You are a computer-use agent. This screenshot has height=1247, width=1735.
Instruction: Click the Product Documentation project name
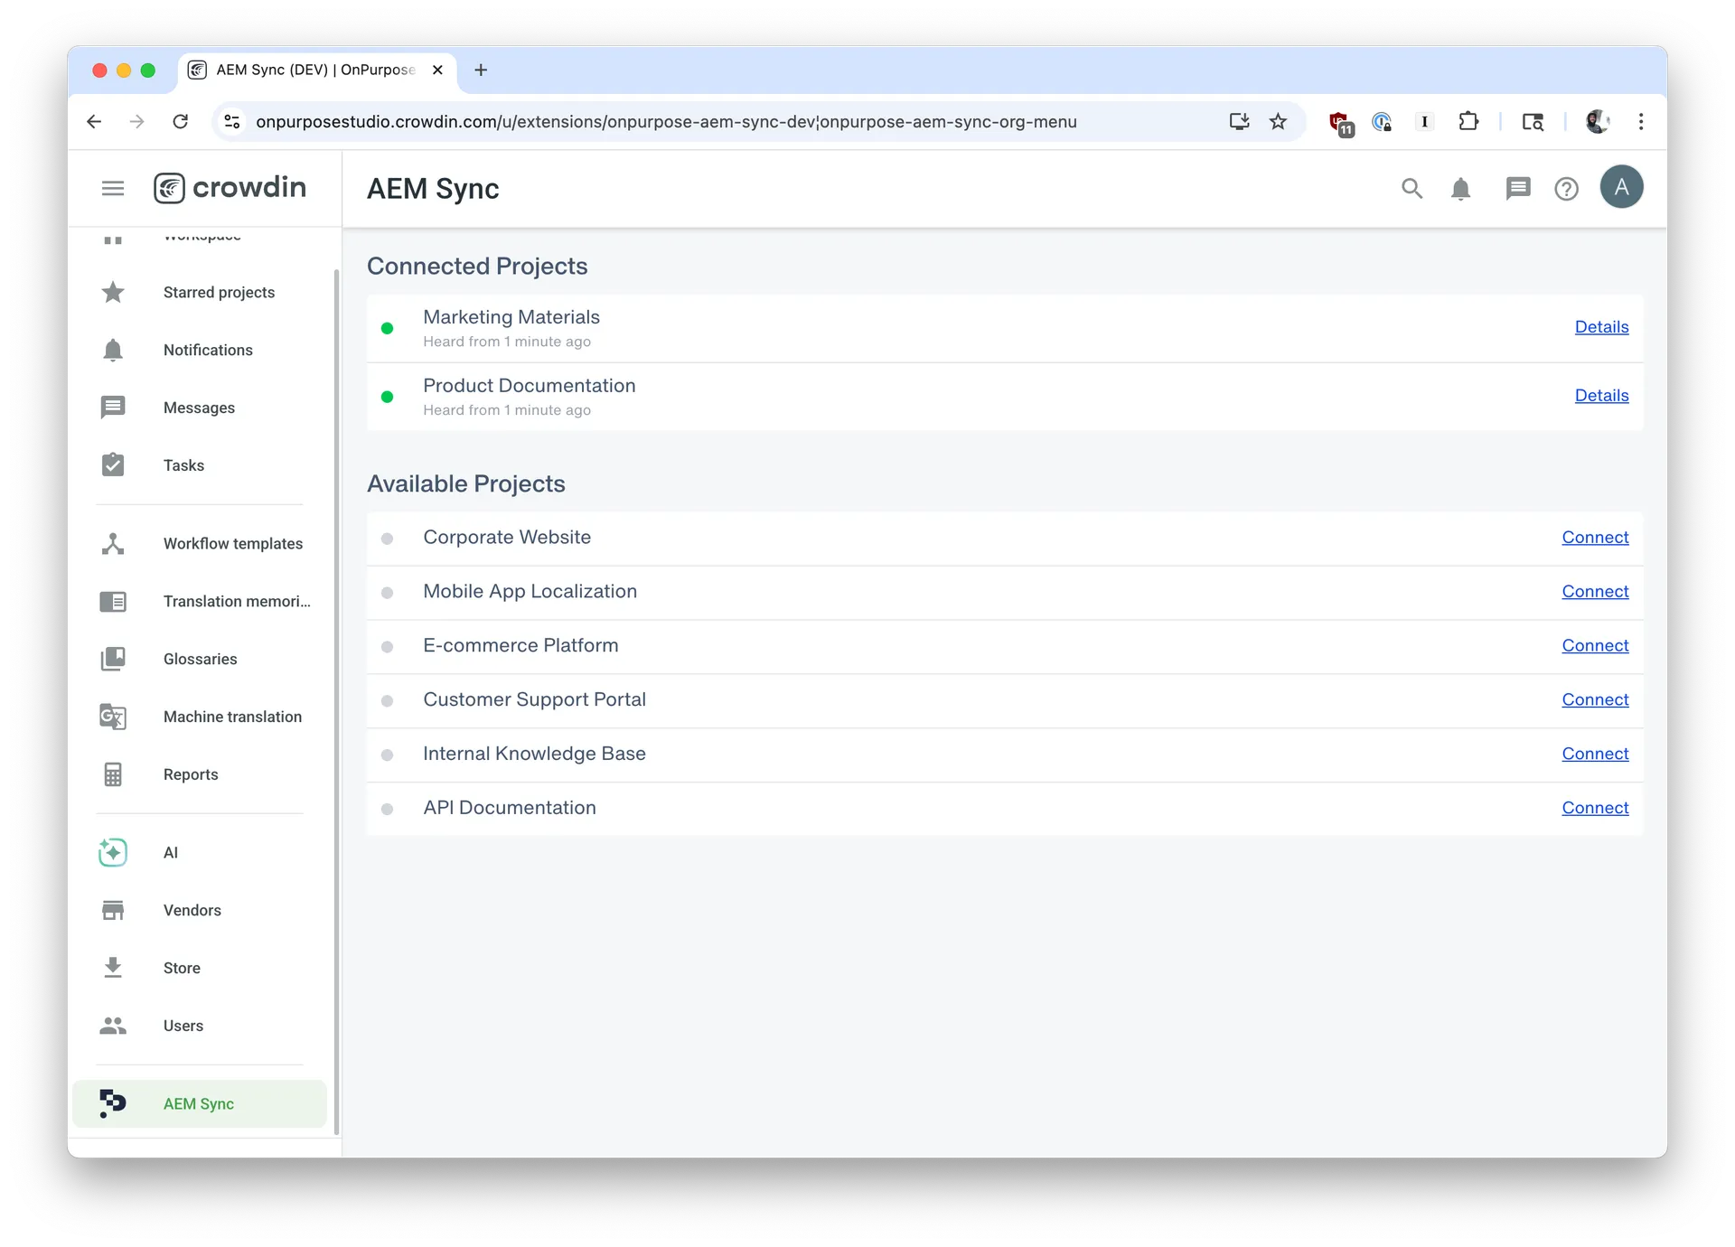[530, 386]
